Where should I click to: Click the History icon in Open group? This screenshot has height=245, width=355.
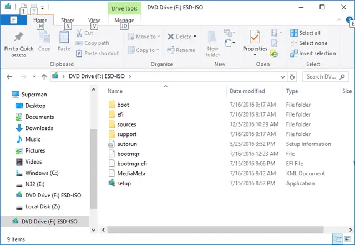274,54
